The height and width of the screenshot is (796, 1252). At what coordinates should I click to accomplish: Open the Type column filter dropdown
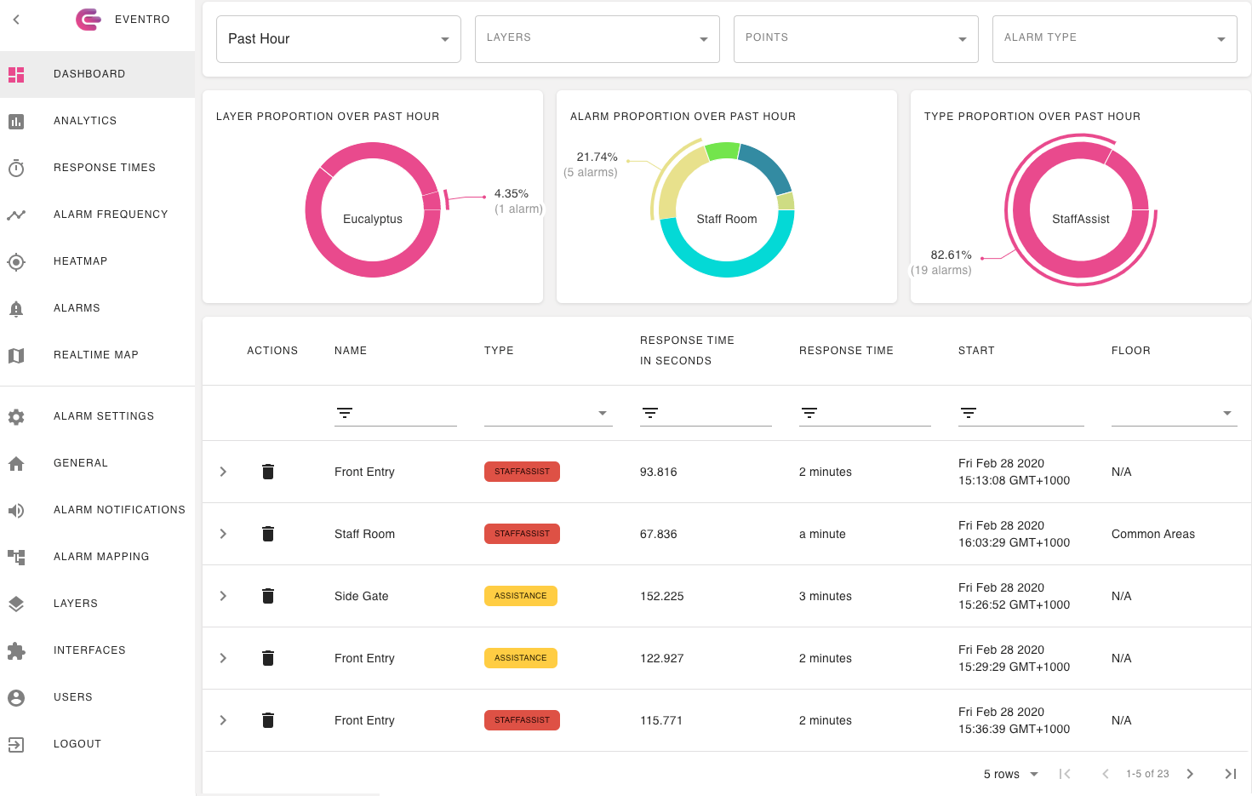[548, 413]
